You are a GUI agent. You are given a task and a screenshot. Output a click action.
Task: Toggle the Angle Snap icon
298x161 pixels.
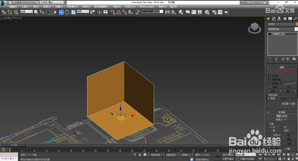(x=118, y=12)
